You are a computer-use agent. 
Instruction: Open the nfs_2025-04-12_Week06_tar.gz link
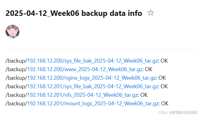(x=82, y=95)
